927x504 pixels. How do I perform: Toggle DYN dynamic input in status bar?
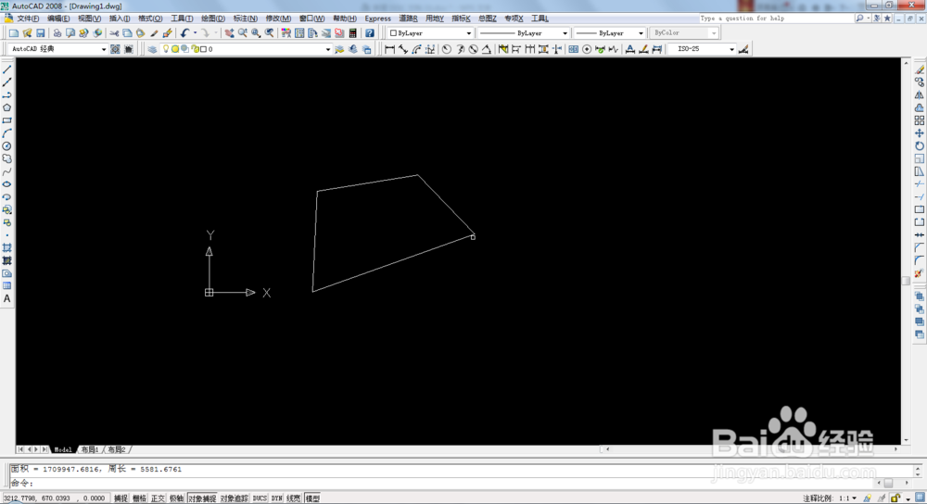[x=276, y=498]
